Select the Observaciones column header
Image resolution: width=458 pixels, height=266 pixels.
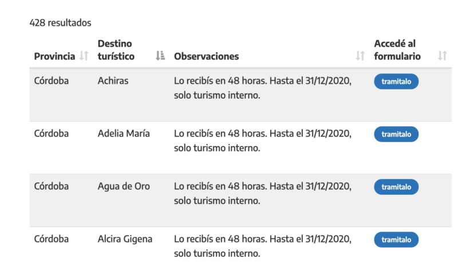(207, 56)
